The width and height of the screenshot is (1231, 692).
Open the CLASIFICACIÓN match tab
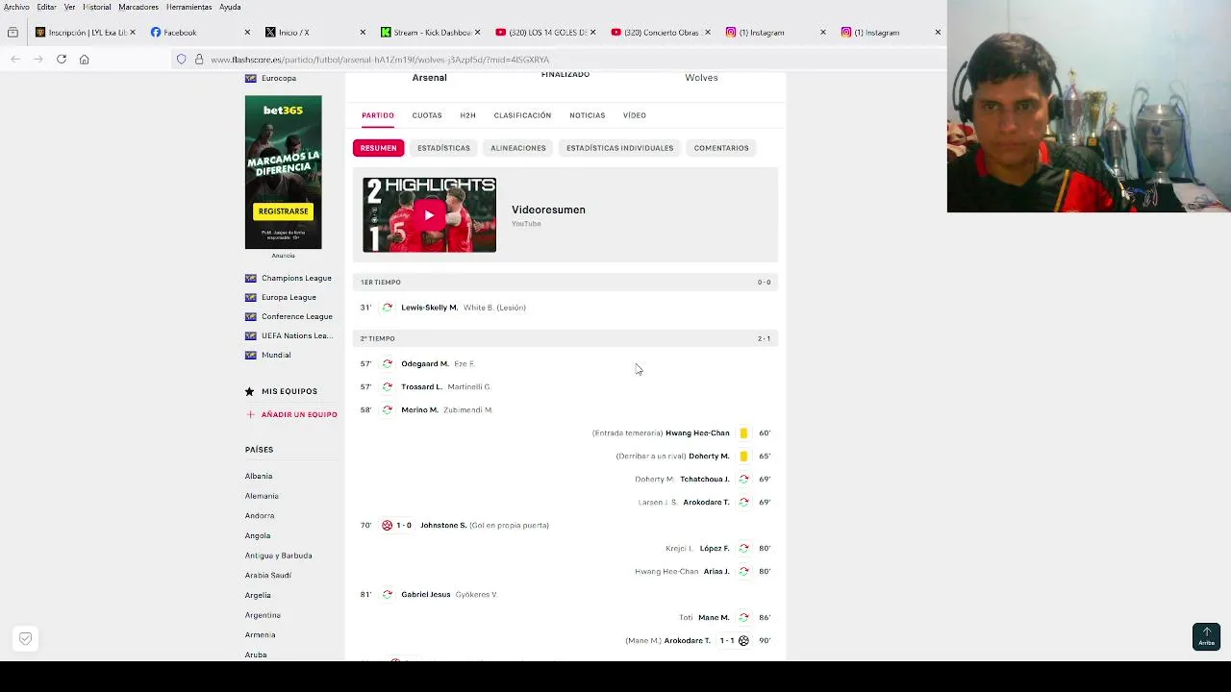(522, 115)
